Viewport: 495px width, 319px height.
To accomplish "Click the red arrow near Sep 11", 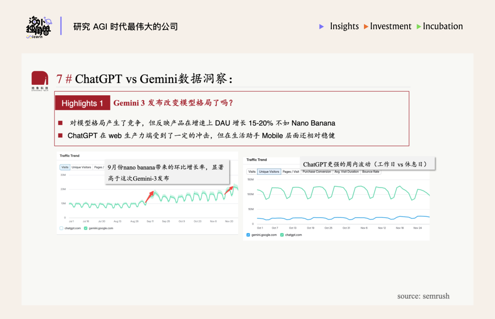I will [x=150, y=196].
